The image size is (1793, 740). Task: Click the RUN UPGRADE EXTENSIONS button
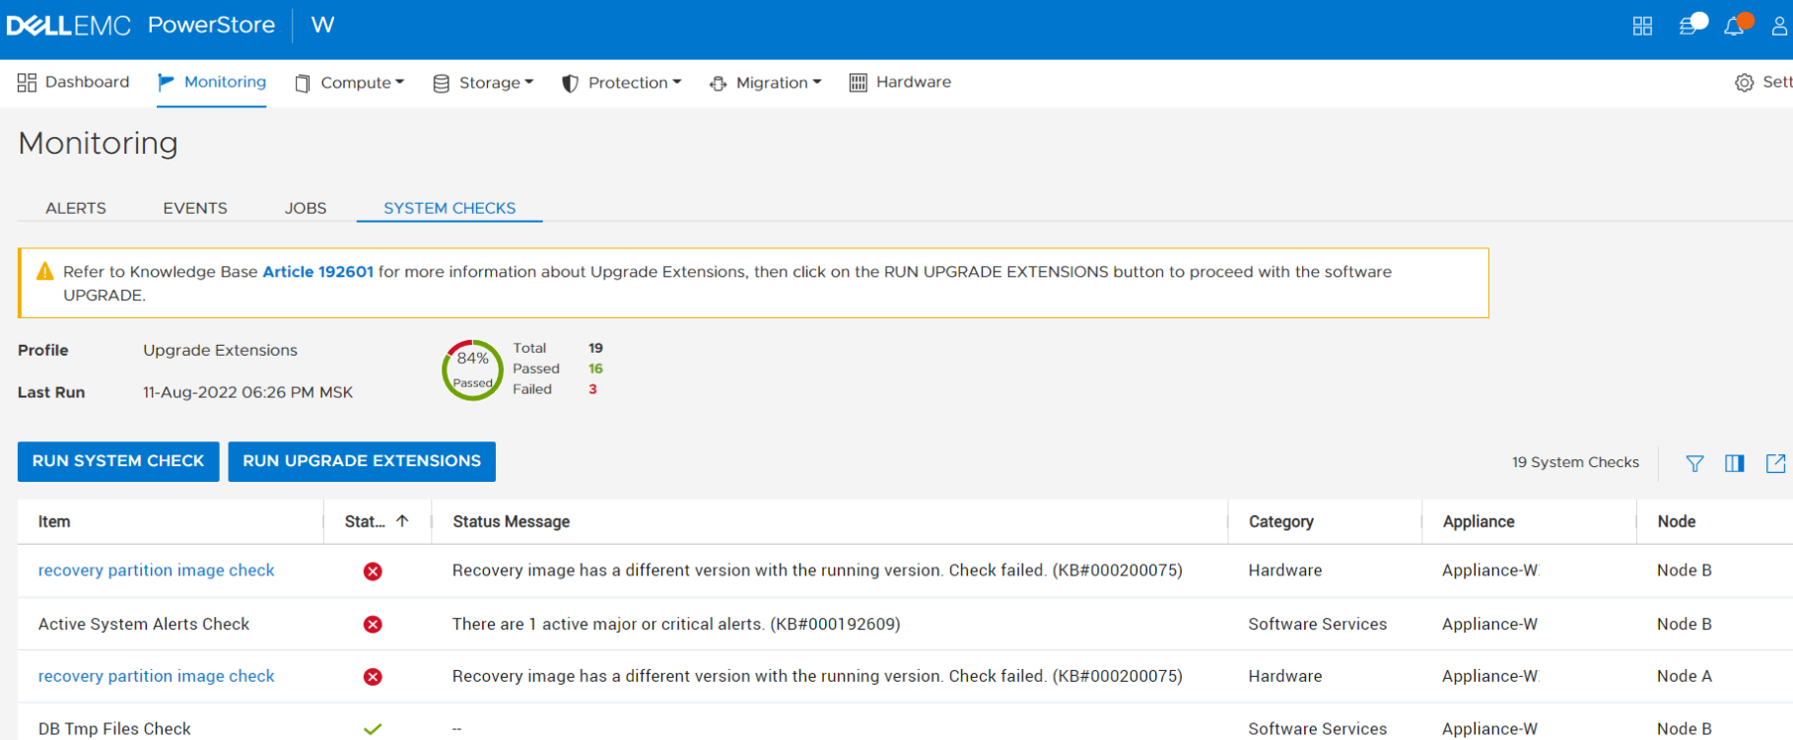tap(362, 461)
